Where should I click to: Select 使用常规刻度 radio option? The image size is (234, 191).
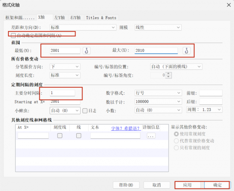coord(177,134)
